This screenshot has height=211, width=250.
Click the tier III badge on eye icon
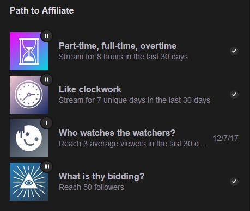tap(47, 166)
